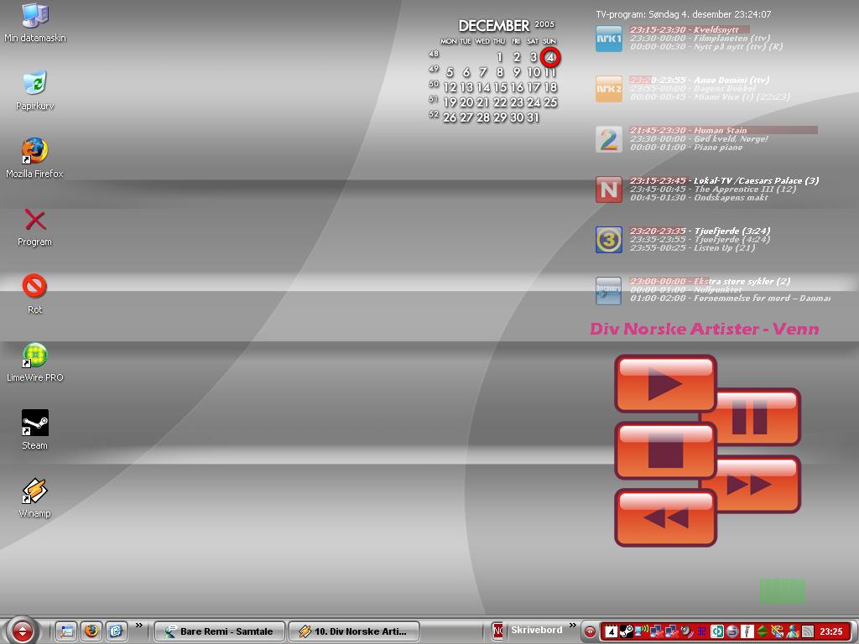The image size is (859, 644).
Task: Click the DECEMBER month heading
Action: point(493,26)
